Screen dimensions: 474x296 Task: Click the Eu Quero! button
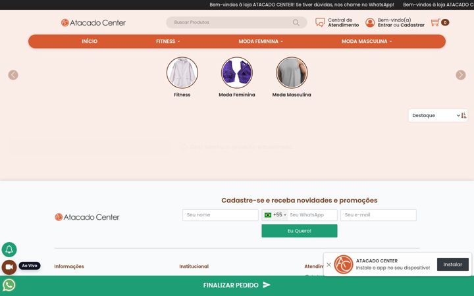(x=300, y=231)
